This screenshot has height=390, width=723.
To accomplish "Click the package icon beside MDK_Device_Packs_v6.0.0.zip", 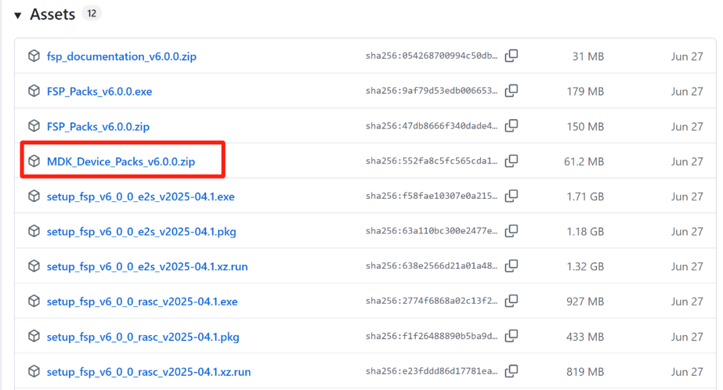I will click(34, 161).
